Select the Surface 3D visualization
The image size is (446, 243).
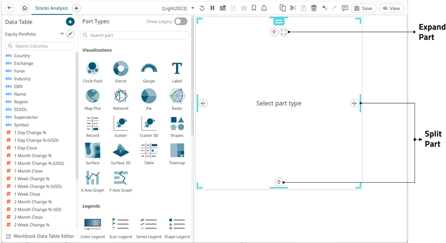pyautogui.click(x=120, y=154)
